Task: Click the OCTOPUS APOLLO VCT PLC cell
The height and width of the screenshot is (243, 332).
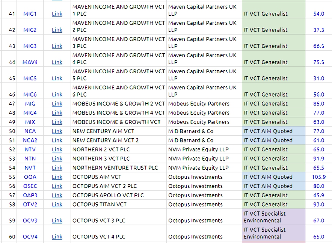Action: coord(119,195)
